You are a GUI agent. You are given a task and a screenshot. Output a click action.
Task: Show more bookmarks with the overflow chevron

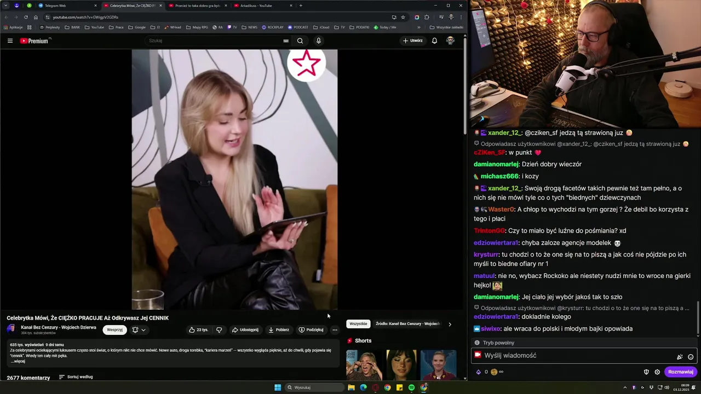point(419,27)
